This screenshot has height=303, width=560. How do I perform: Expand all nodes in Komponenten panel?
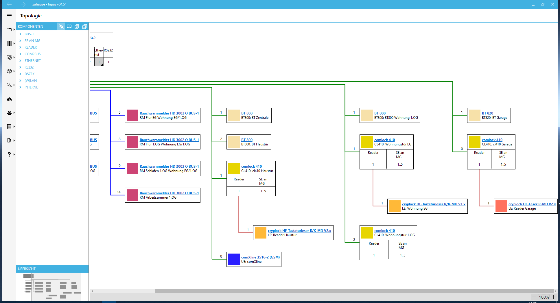point(77,27)
